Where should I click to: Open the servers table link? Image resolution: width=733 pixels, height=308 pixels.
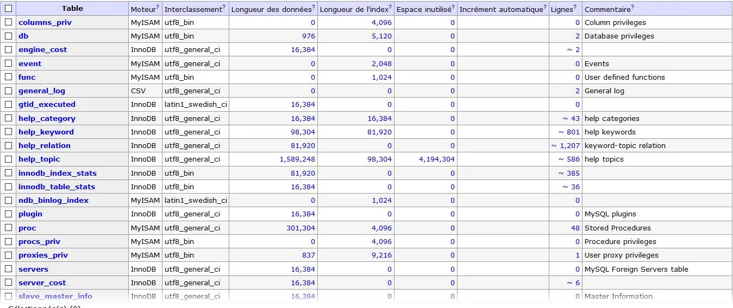33,269
